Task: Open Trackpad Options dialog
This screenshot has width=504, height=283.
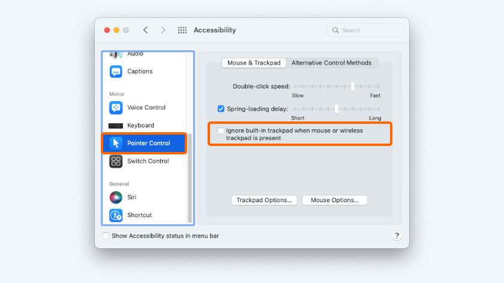Action: coord(264,200)
